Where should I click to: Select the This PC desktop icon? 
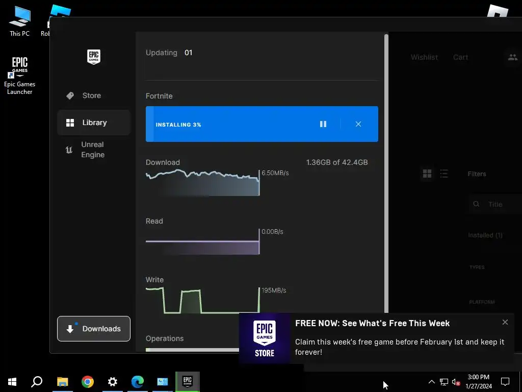(x=20, y=21)
